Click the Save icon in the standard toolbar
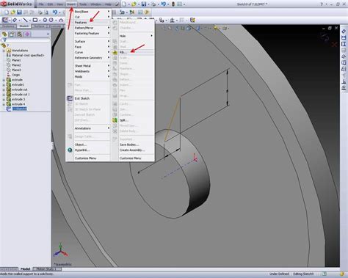Viewport: 348px width, 278px height. [19, 12]
